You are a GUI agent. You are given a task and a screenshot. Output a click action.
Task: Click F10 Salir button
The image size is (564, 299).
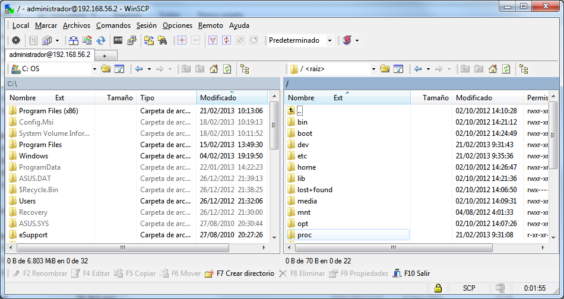(x=411, y=273)
